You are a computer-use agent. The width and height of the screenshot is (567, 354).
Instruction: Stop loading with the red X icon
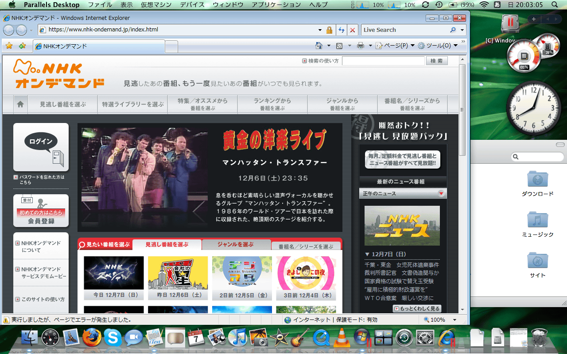(353, 30)
